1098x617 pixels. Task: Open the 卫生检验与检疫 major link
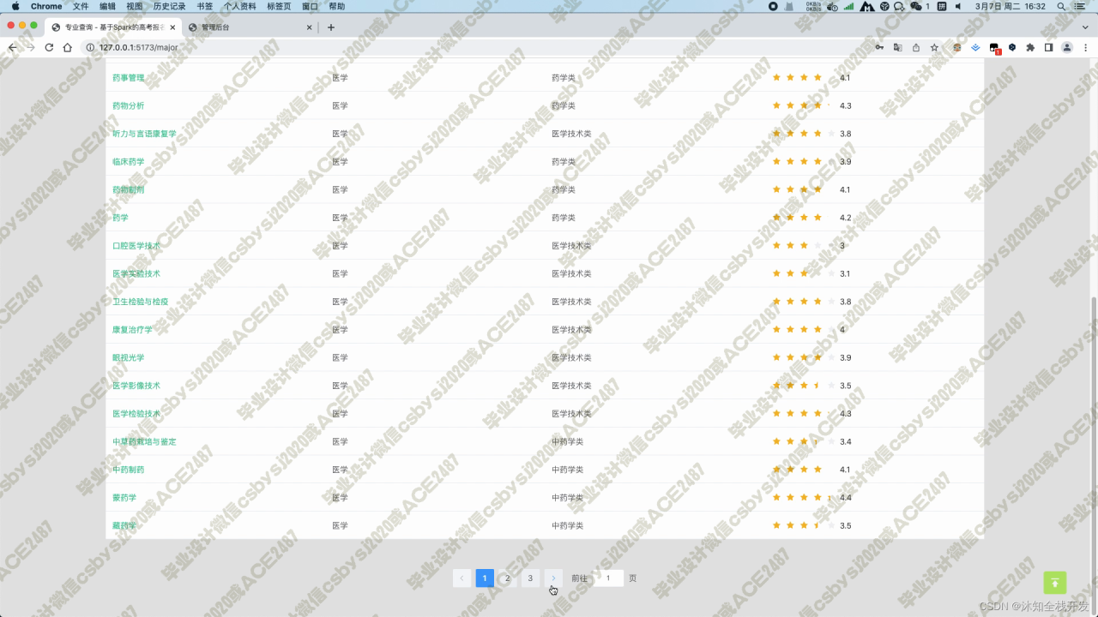point(141,302)
